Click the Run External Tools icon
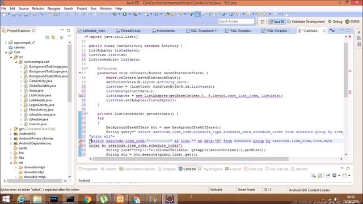This screenshot has height=204, width=363. [x=135, y=14]
